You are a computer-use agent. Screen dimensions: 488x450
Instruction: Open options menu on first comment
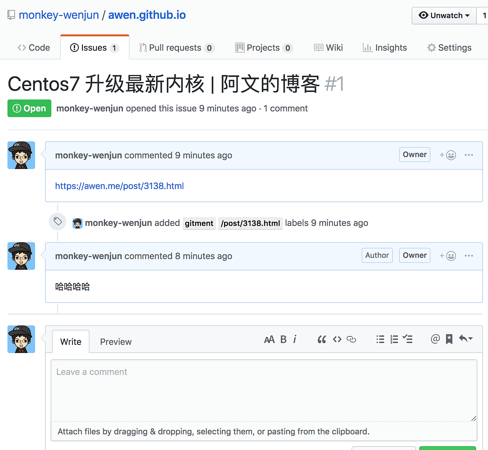click(469, 155)
